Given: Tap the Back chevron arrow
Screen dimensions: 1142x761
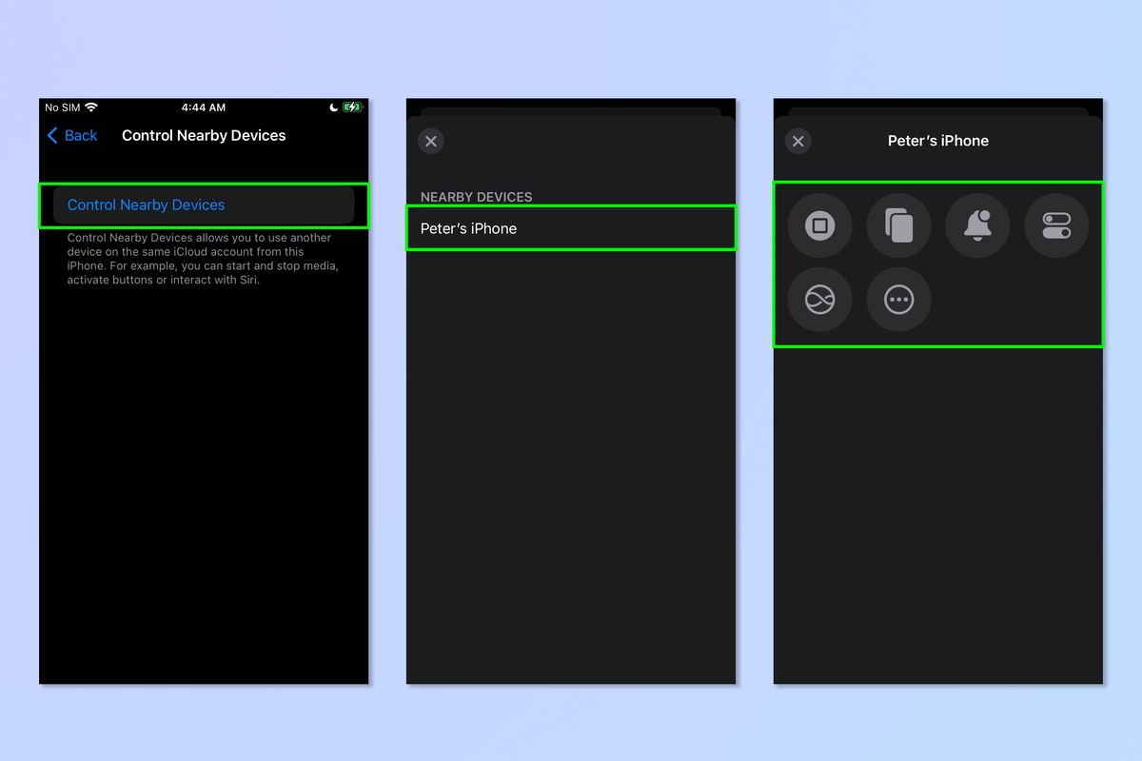Looking at the screenshot, I should coord(54,135).
